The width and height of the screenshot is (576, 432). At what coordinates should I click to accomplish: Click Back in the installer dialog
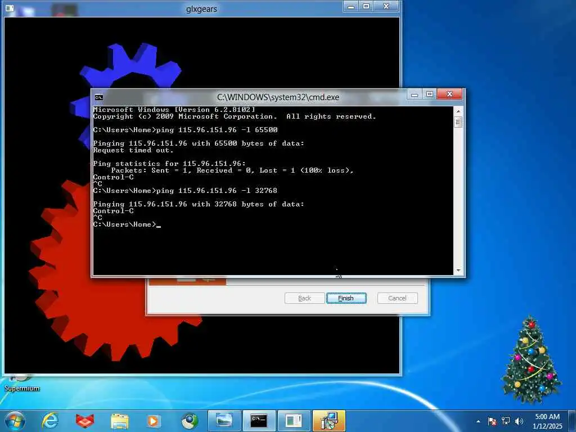(x=304, y=298)
